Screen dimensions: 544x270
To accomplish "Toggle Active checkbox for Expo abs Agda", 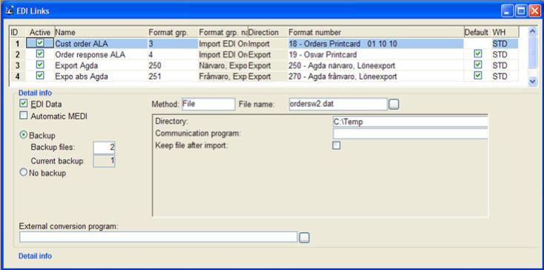I will tap(40, 76).
